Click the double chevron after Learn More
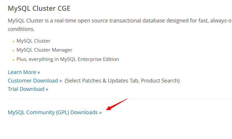Viewport: 232px width, 139px height. point(39,73)
